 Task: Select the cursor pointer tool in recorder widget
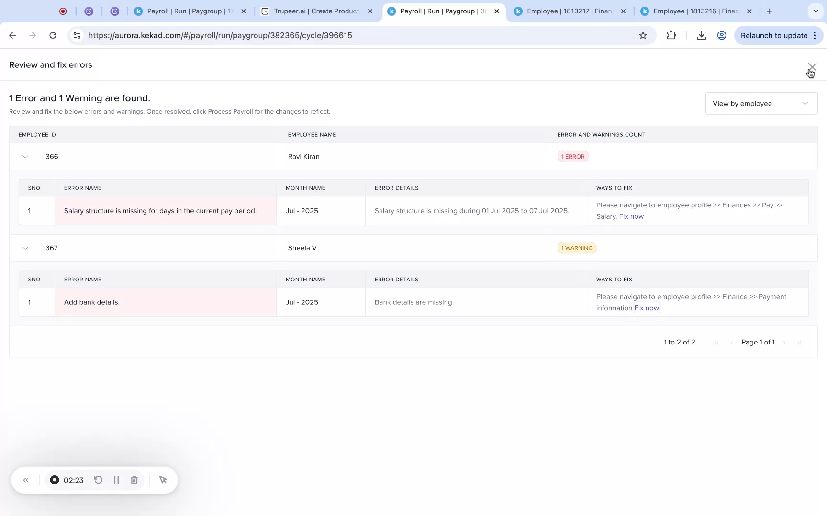(x=163, y=480)
